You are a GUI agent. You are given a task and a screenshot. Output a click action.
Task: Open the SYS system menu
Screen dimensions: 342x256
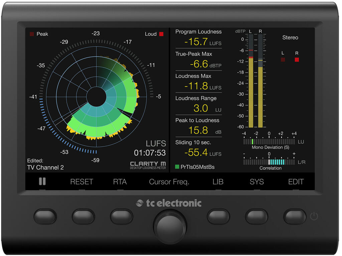256,182
